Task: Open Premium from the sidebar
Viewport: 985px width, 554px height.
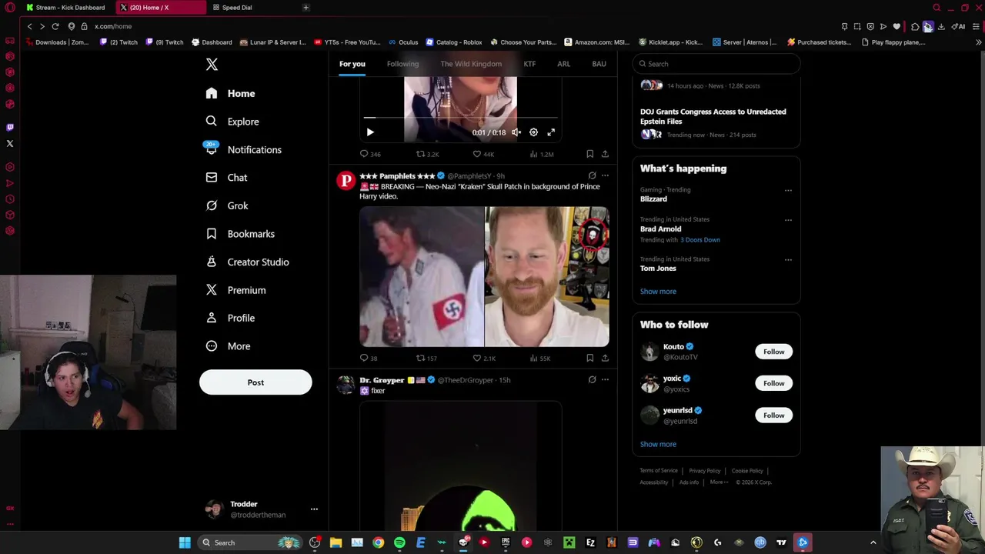Action: tap(235, 290)
